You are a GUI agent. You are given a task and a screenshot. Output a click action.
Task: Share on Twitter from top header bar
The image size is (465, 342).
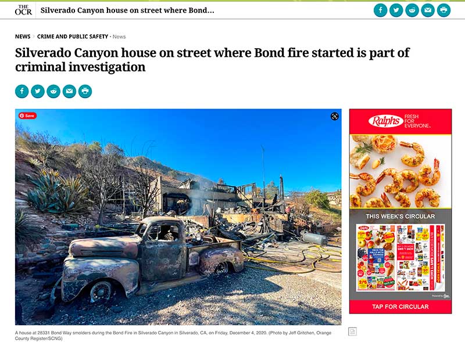[396, 10]
